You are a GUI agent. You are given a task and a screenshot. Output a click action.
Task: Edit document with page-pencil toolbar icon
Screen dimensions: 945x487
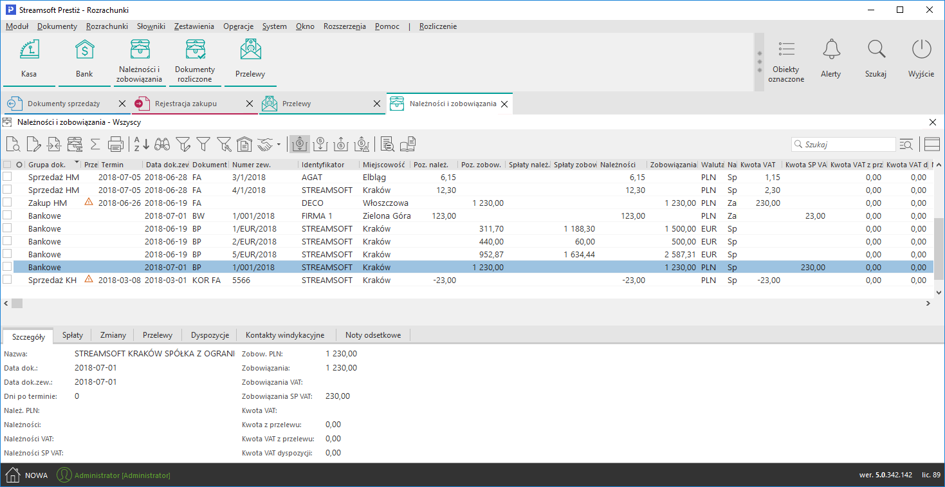click(33, 144)
